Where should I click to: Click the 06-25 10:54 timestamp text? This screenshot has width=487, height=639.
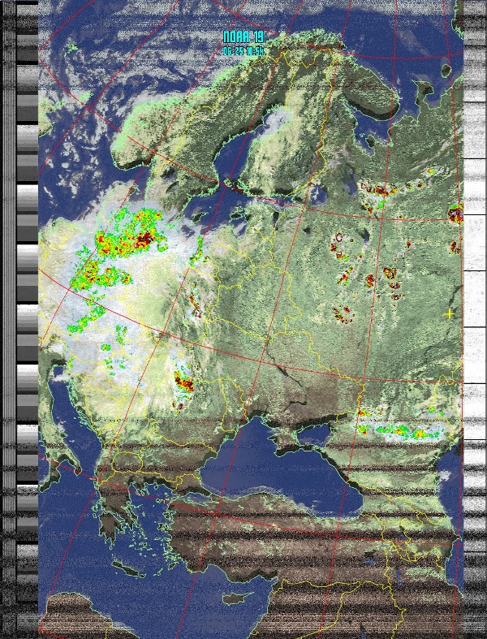coord(243,50)
